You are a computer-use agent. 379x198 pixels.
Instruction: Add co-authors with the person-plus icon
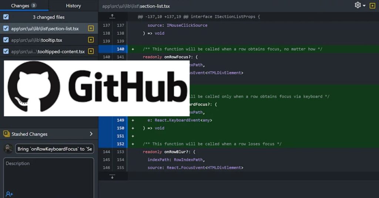tap(9, 194)
